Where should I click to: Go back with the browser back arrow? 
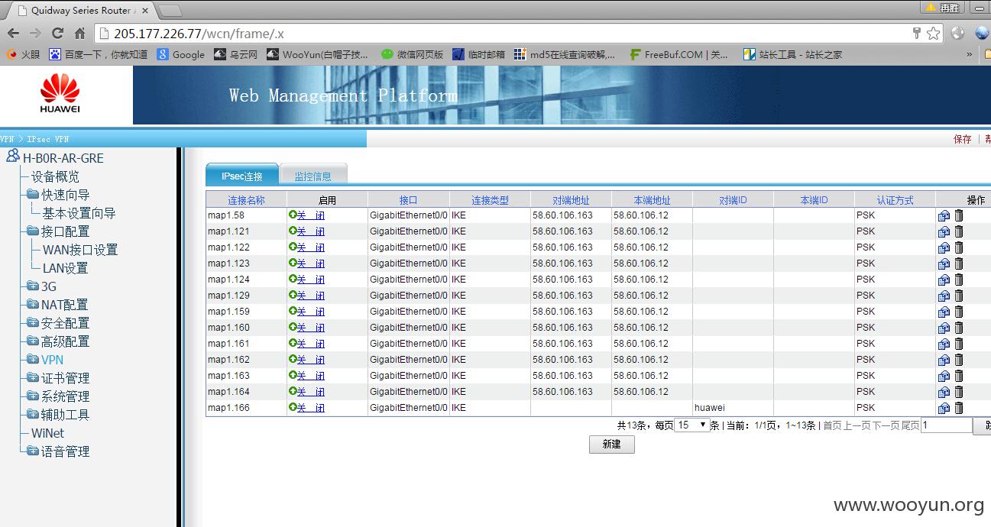pyautogui.click(x=13, y=34)
